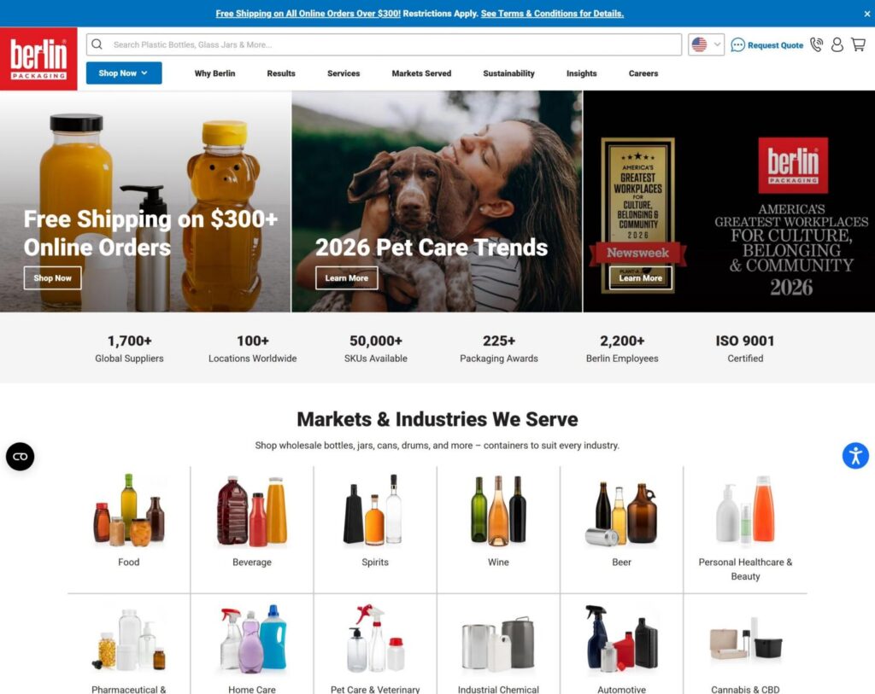Click the Berlin Packaging logo
Viewport: 875px width, 694px height.
click(x=38, y=59)
